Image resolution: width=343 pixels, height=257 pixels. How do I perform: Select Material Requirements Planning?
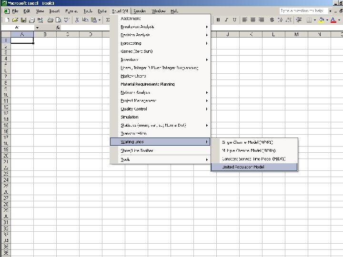point(160,84)
